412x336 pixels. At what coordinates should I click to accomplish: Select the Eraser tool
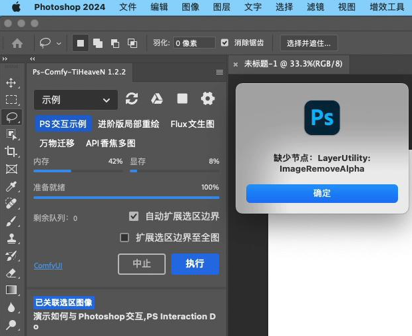coord(11,273)
